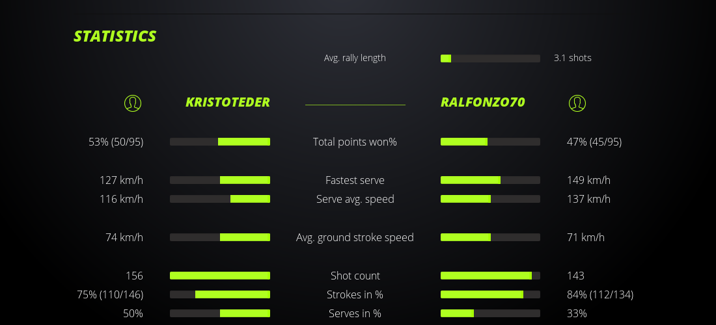Click Ralfonzo70's Shot count bar

pos(490,276)
